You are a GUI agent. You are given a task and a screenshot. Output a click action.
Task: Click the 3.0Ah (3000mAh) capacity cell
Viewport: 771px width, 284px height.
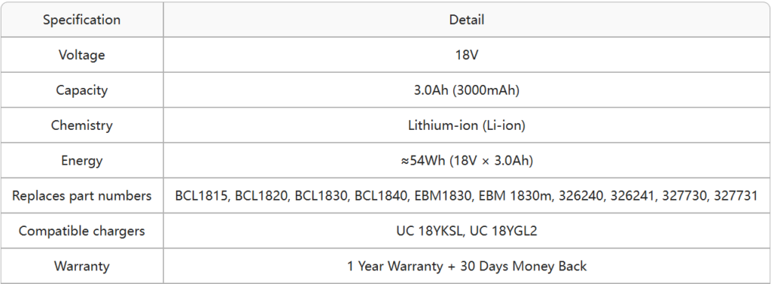(467, 90)
